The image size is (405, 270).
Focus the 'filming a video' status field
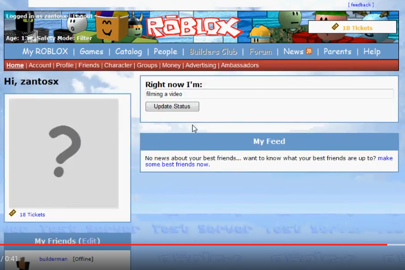[x=269, y=94]
